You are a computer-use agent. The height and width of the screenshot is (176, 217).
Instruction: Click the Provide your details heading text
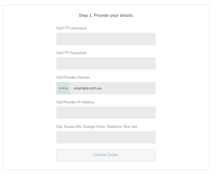click(x=113, y=15)
